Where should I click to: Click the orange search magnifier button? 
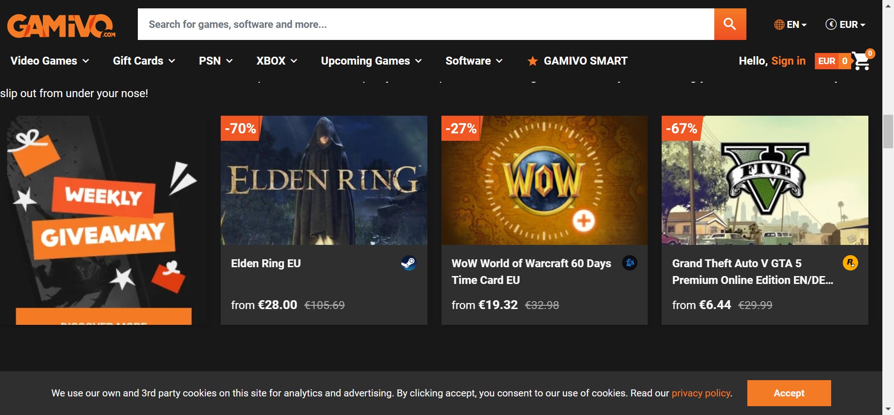point(730,24)
